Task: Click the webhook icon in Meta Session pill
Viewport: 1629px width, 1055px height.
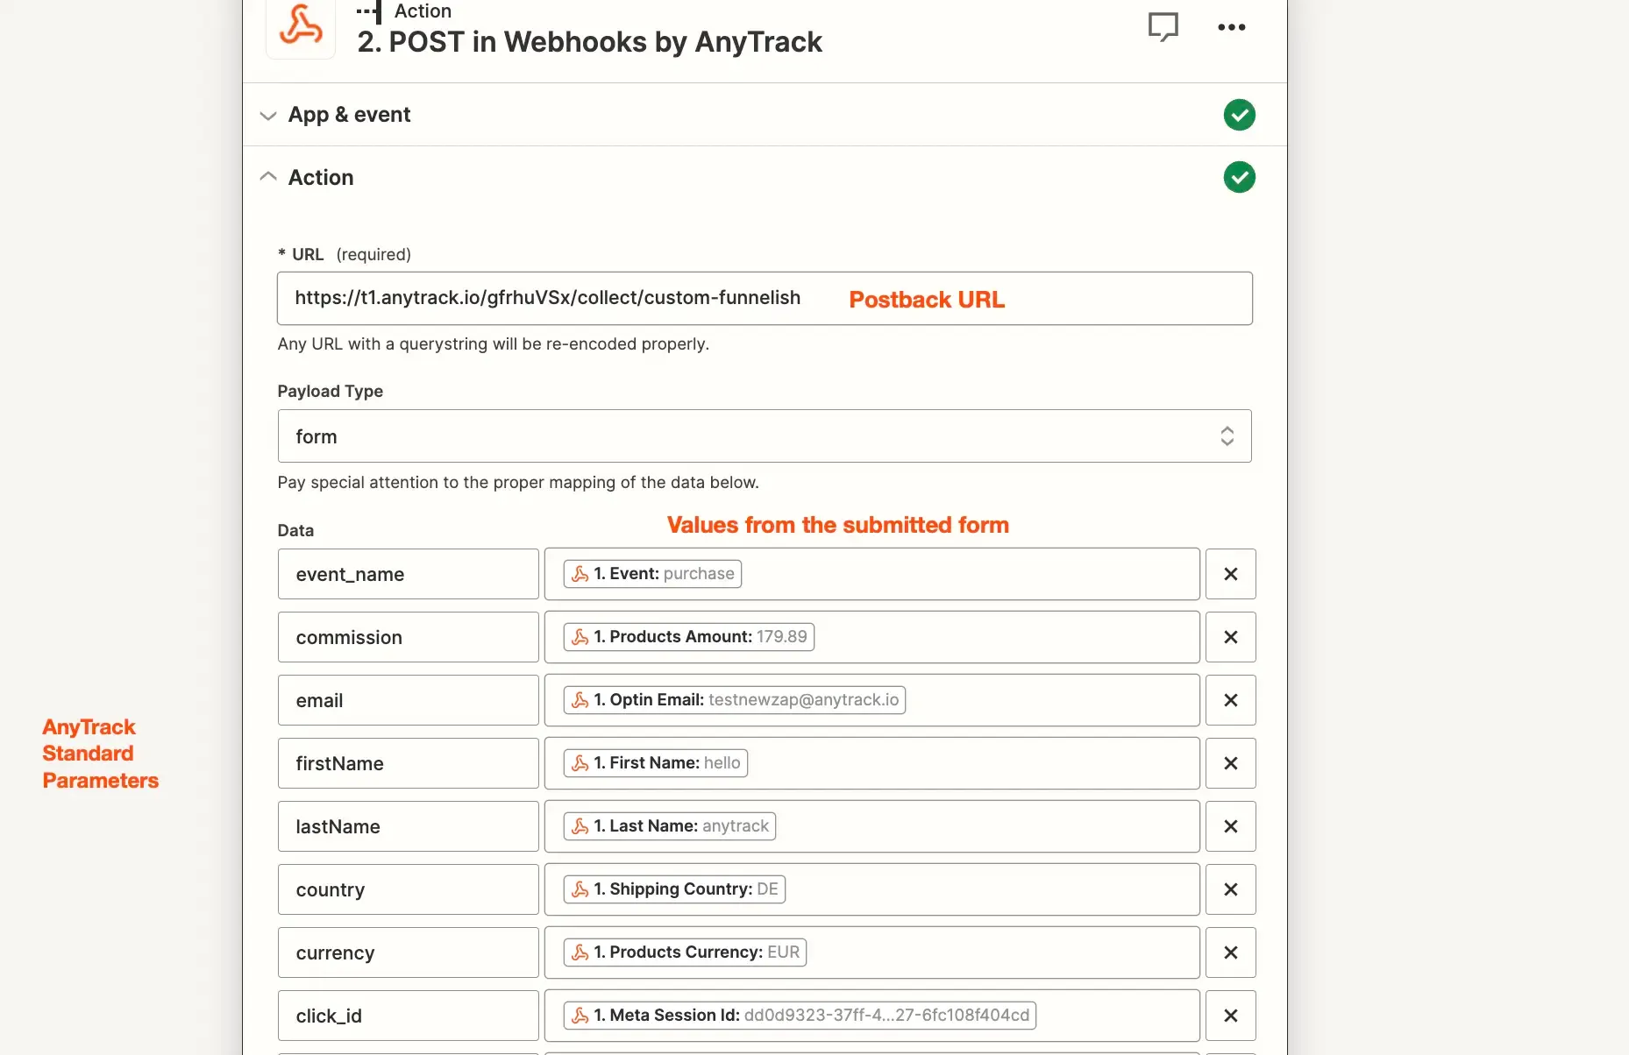Action: 580,1016
